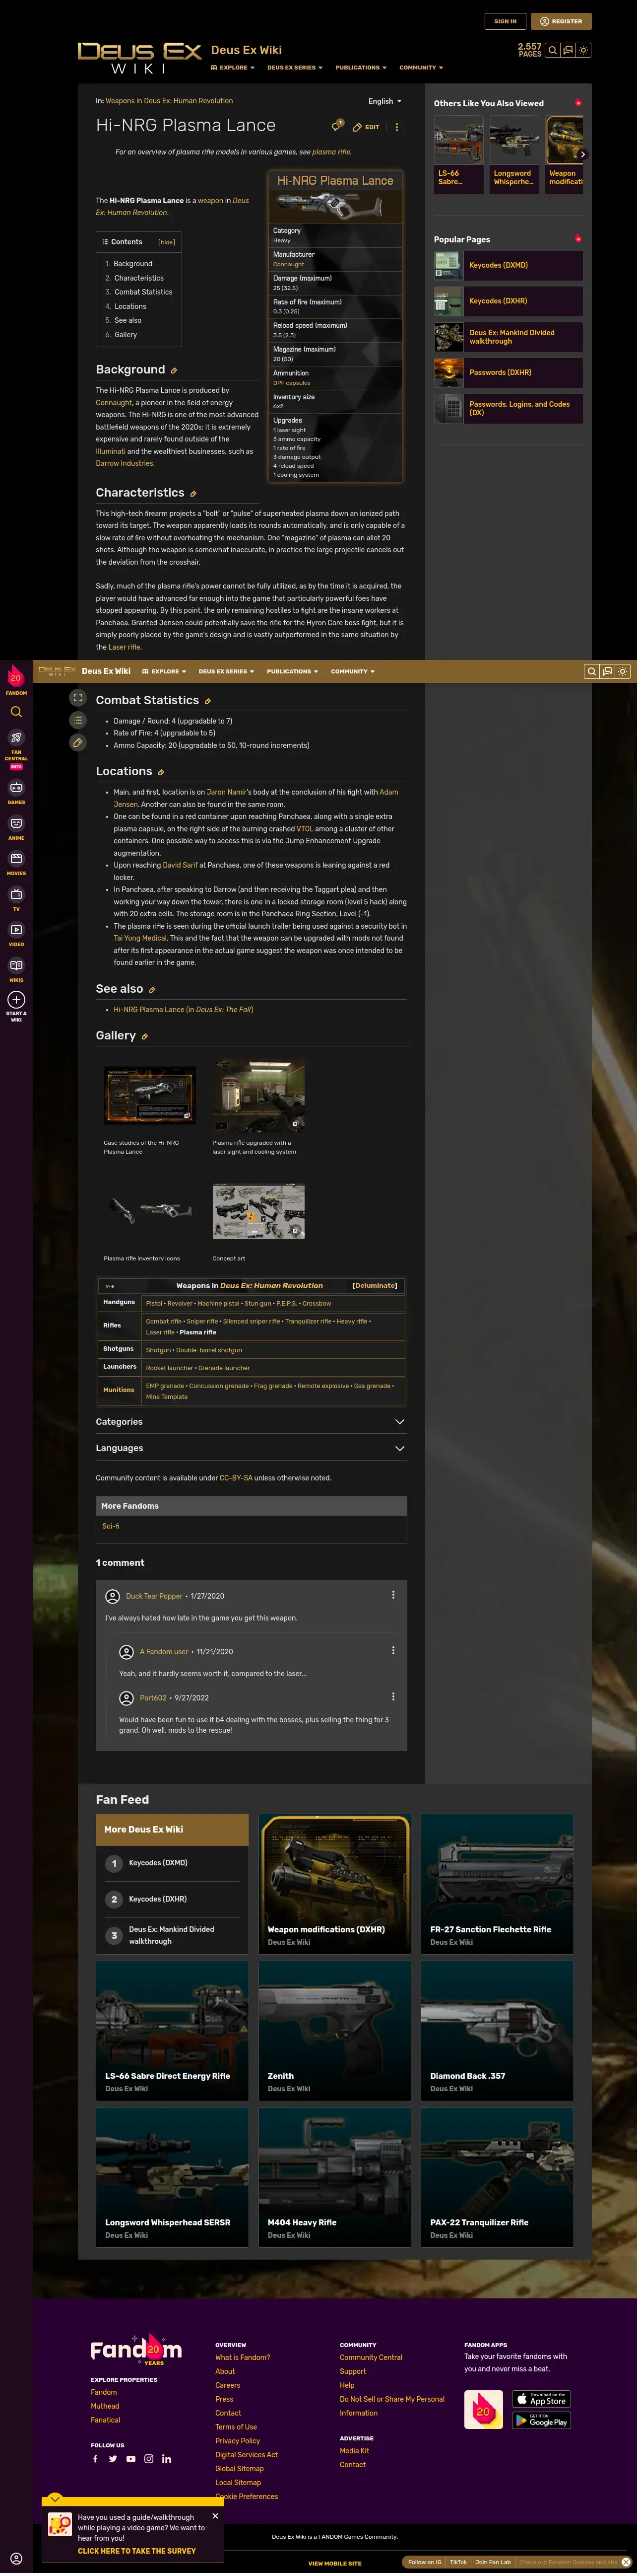This screenshot has width=637, height=2573.
Task: Open Fandom Facebook page icon
Action: pos(96,2459)
